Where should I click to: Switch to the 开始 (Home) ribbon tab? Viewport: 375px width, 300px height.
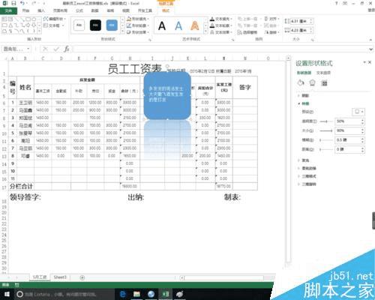click(x=25, y=10)
